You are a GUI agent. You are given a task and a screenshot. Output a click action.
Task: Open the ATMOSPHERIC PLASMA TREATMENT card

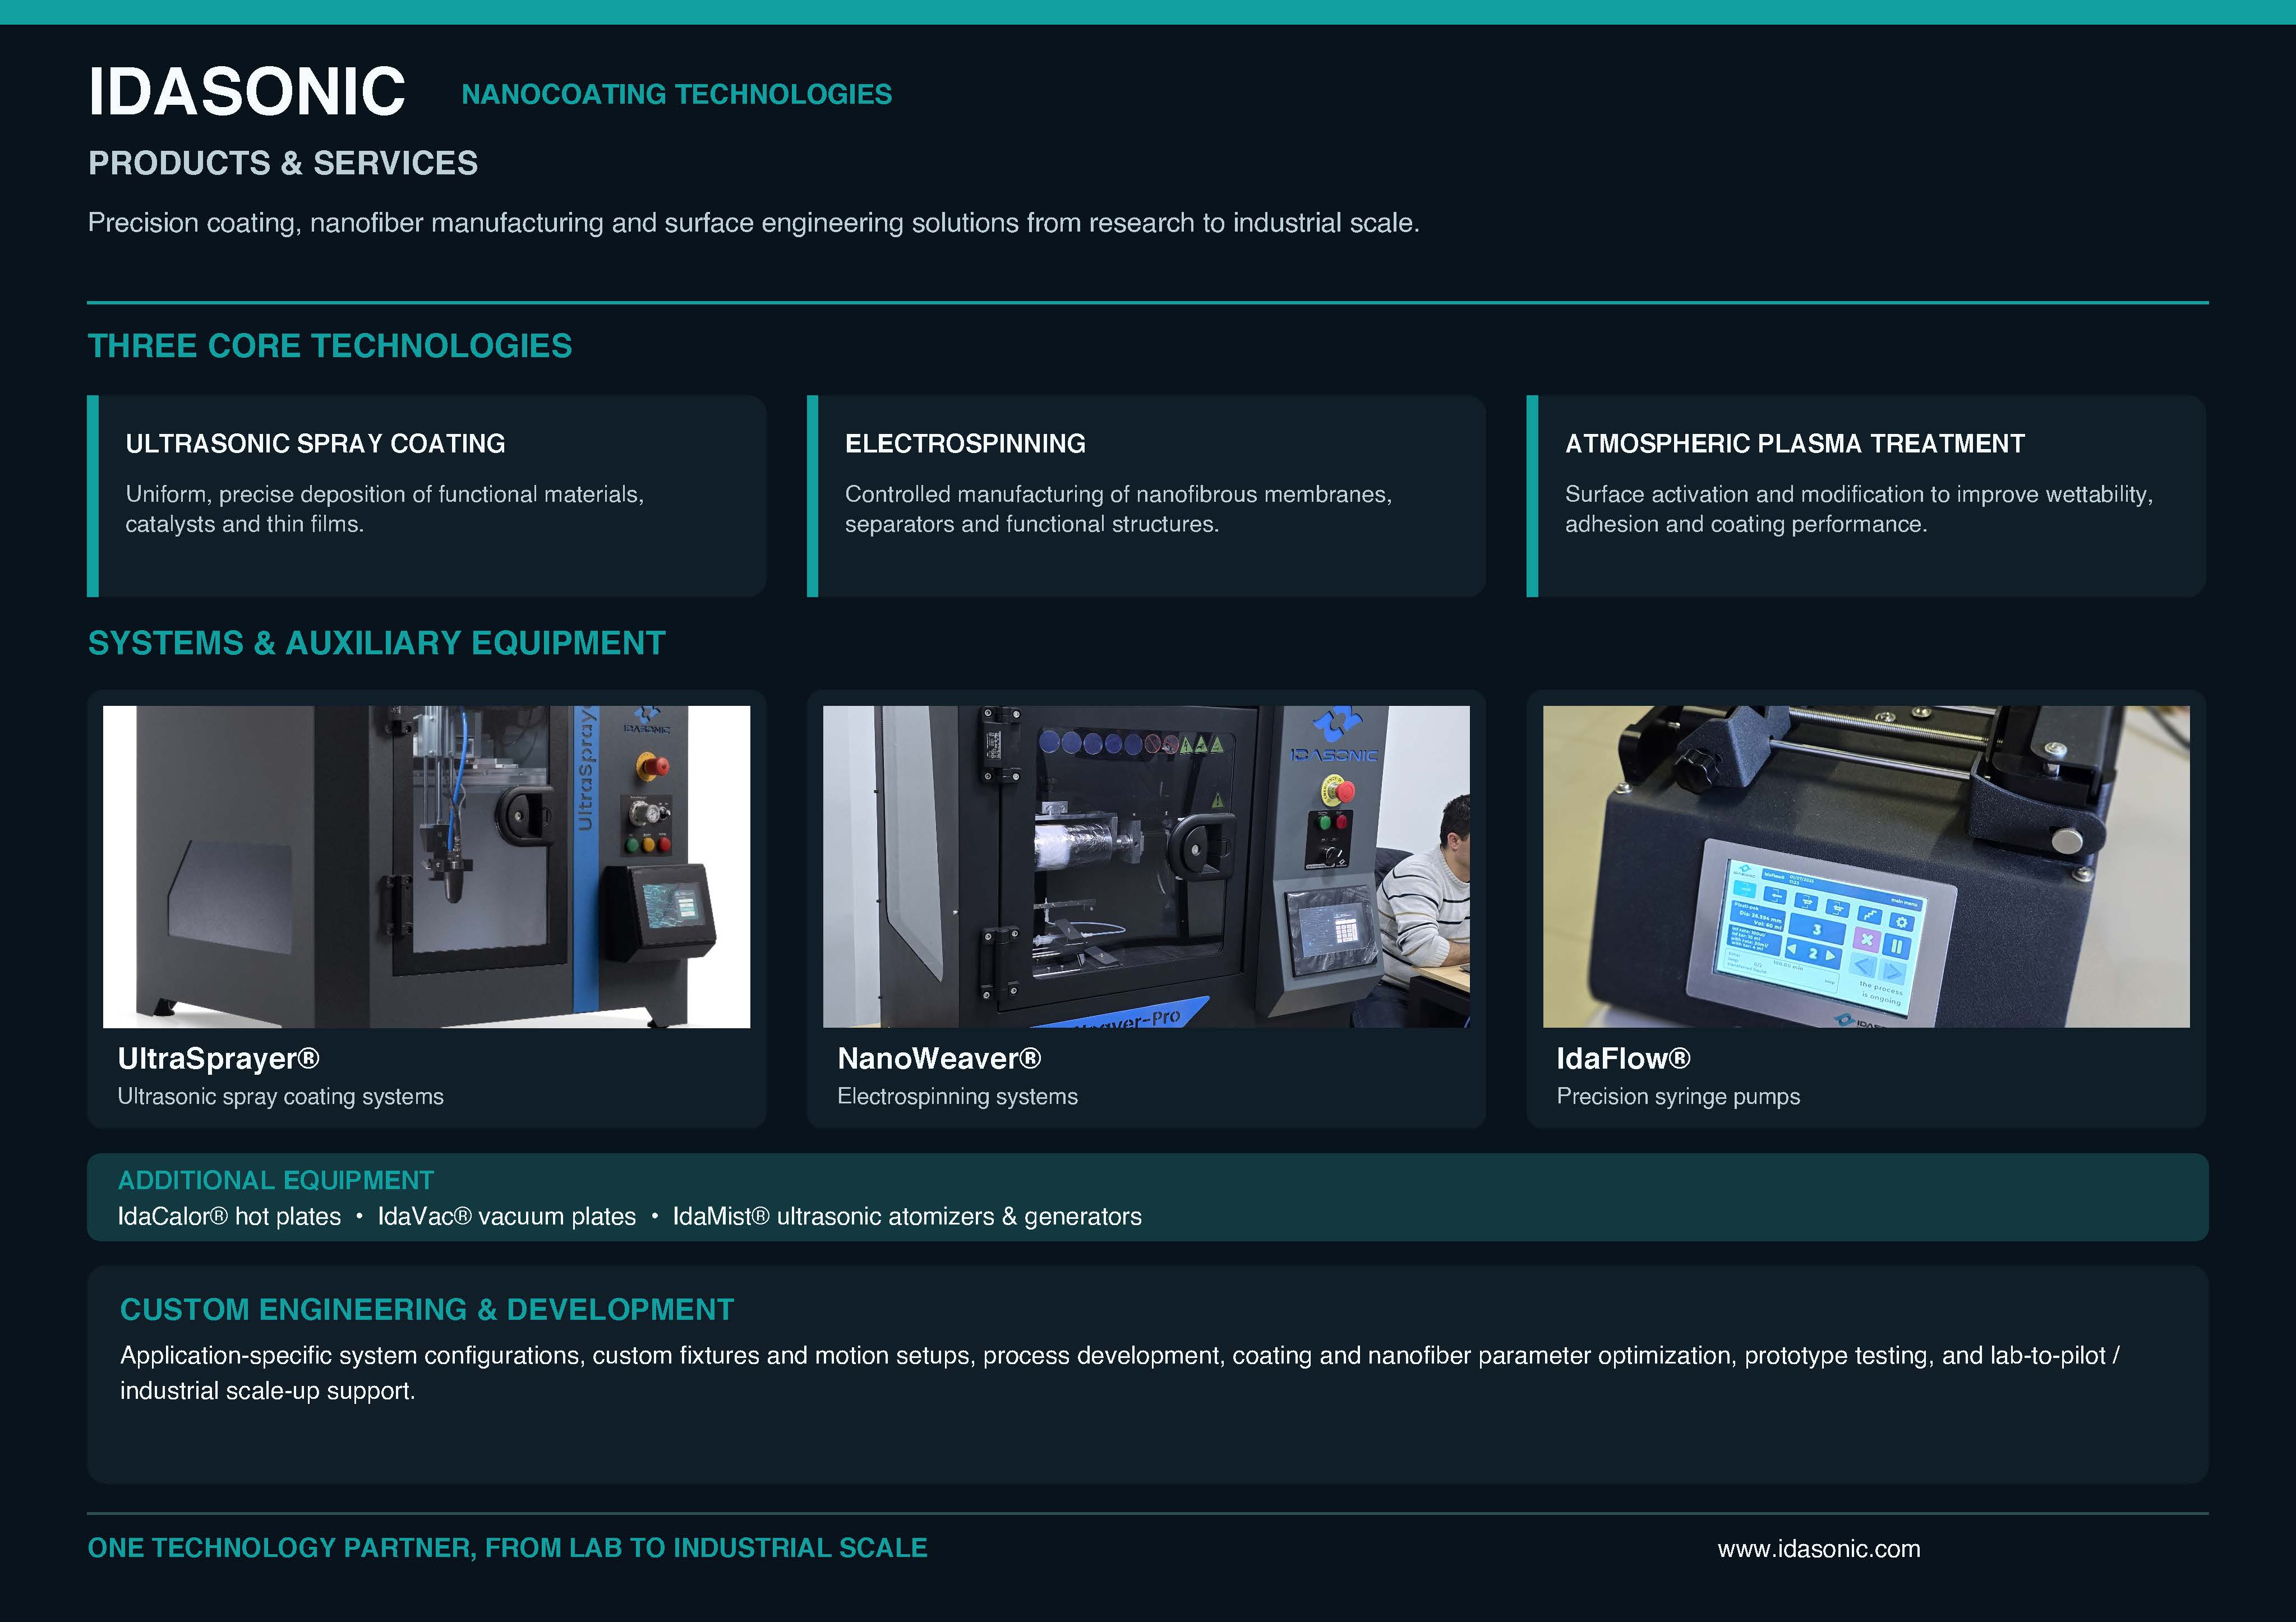[1866, 496]
